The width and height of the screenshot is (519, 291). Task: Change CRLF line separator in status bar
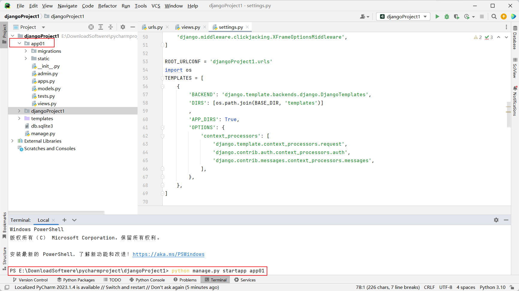pos(429,287)
